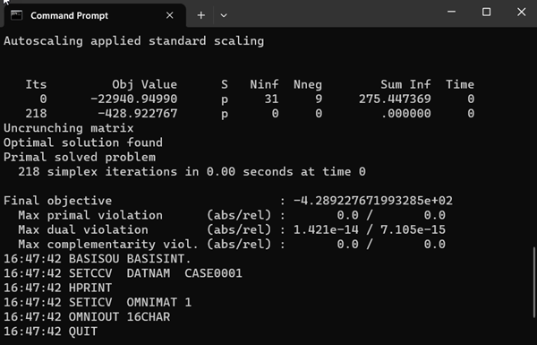
Task: Click the final objective value -4.289227671993285e+02
Action: click(373, 201)
